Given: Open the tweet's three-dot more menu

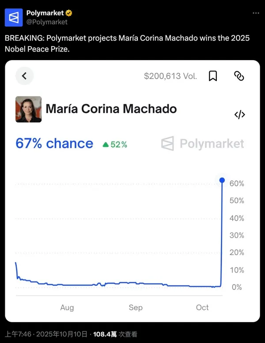Looking at the screenshot, I should pyautogui.click(x=256, y=13).
